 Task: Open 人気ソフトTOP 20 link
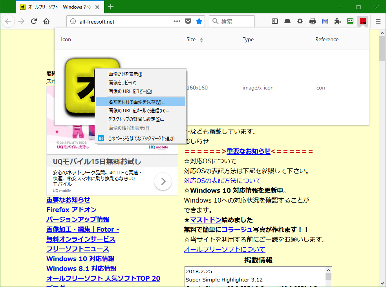(x=103, y=278)
